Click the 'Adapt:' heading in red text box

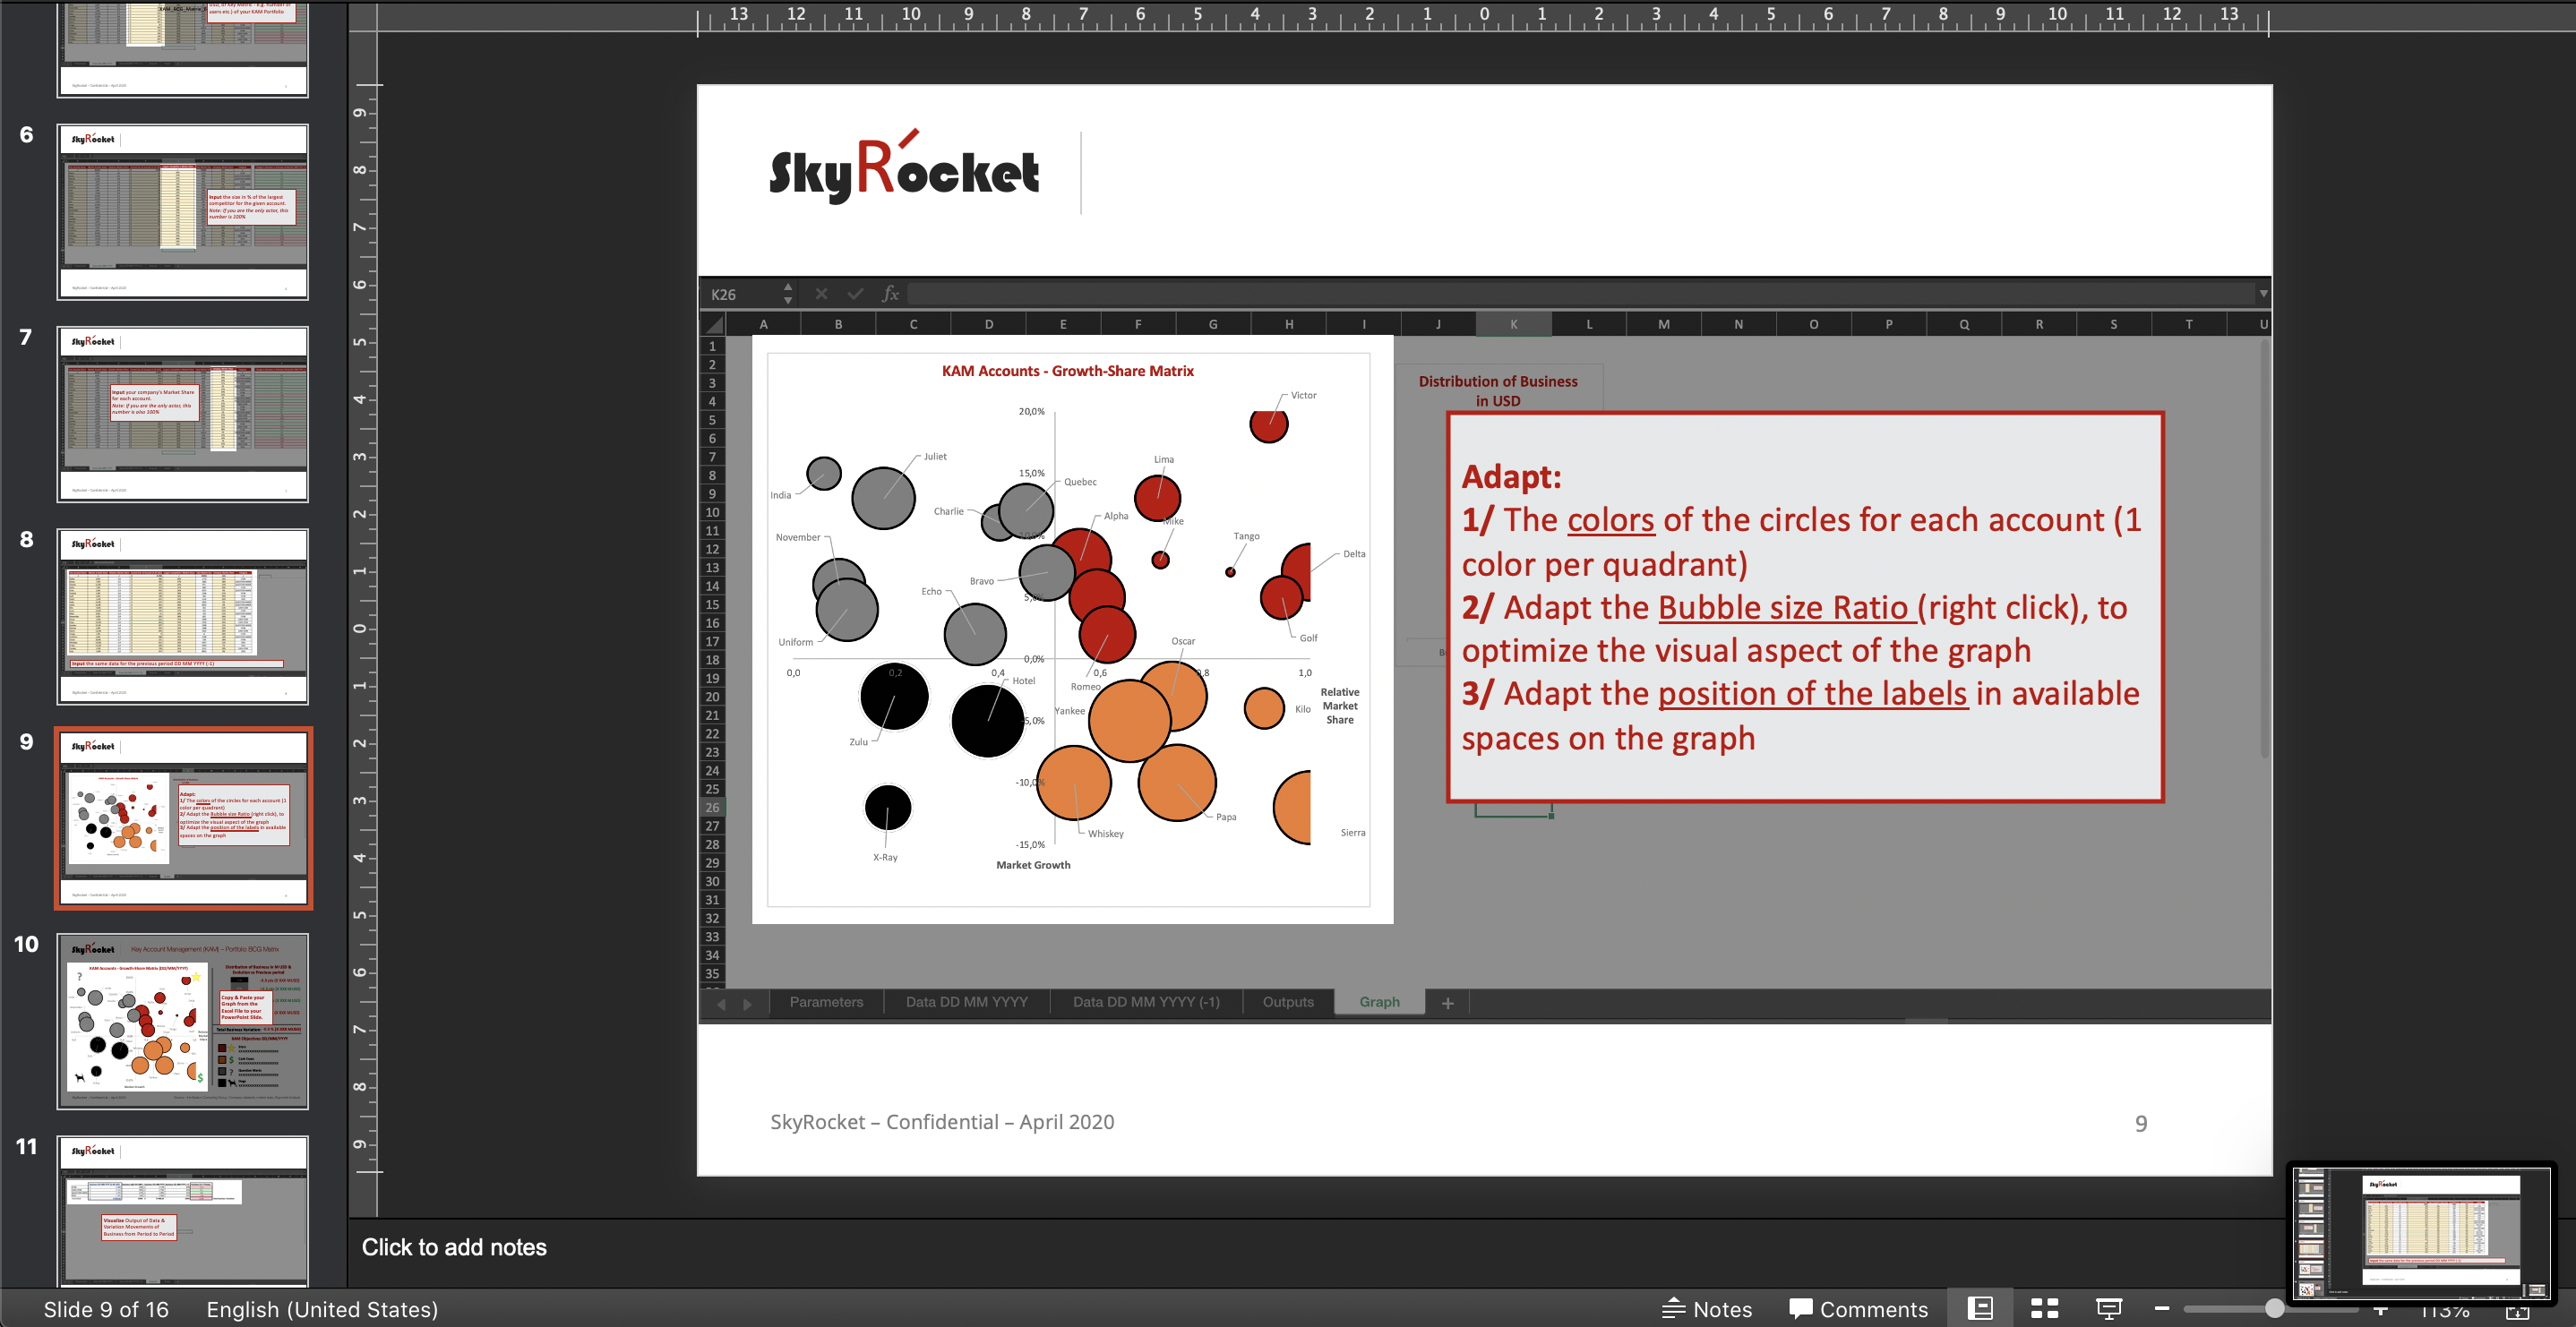point(1511,476)
